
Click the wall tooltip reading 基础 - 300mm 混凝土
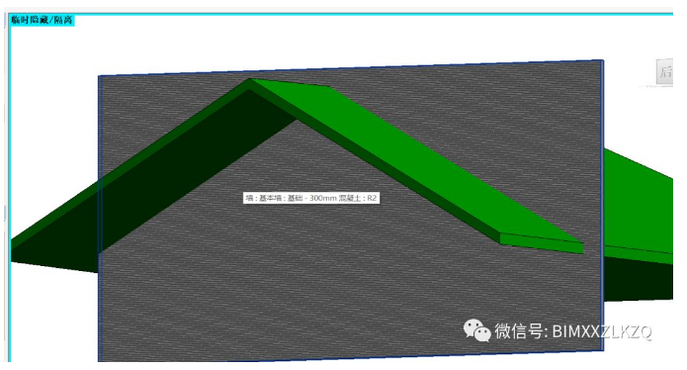[311, 198]
